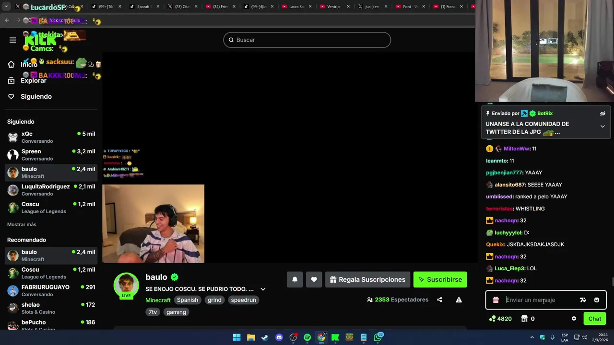Close the (1) Franc tab
The height and width of the screenshot is (345, 614).
point(461,7)
